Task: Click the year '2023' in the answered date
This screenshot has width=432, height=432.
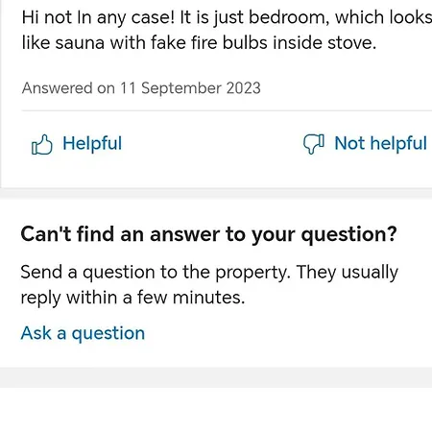Action: coord(244,88)
